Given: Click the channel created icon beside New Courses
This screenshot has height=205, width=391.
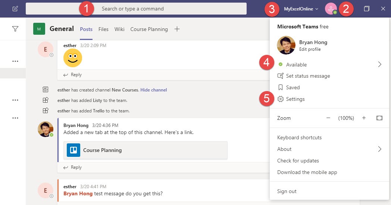Looking at the screenshot, I should 46,89.
